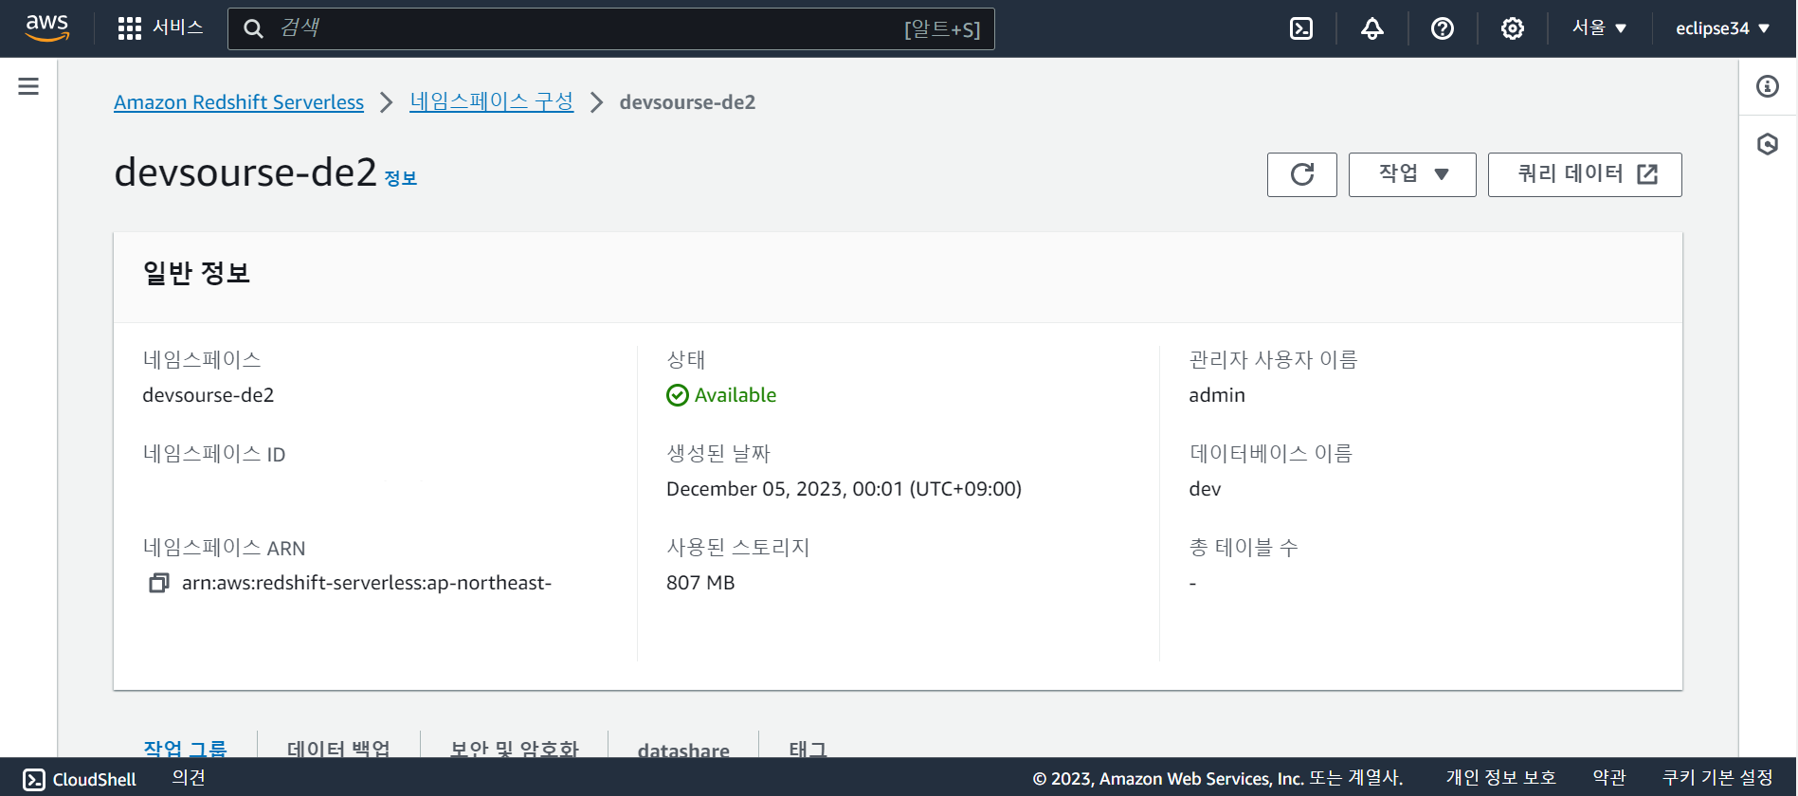The image size is (1798, 796).
Task: Go to Amazon Redshift Serverless breadcrumb
Action: tap(239, 102)
